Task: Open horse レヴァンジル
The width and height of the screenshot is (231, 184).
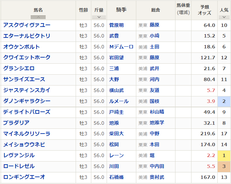Action: [x=19, y=155]
